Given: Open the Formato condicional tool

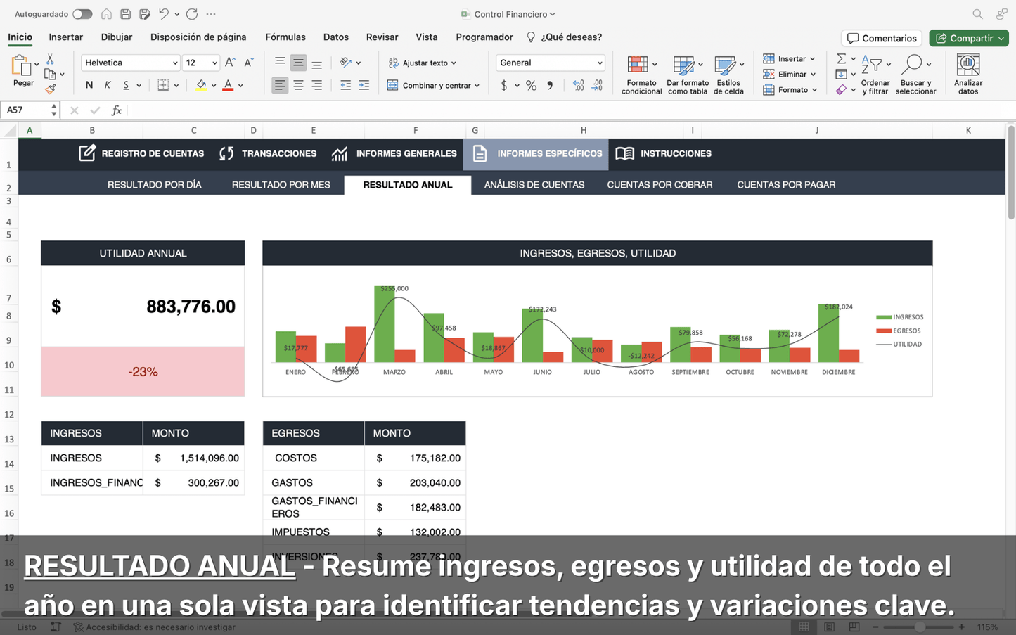Looking at the screenshot, I should (641, 74).
